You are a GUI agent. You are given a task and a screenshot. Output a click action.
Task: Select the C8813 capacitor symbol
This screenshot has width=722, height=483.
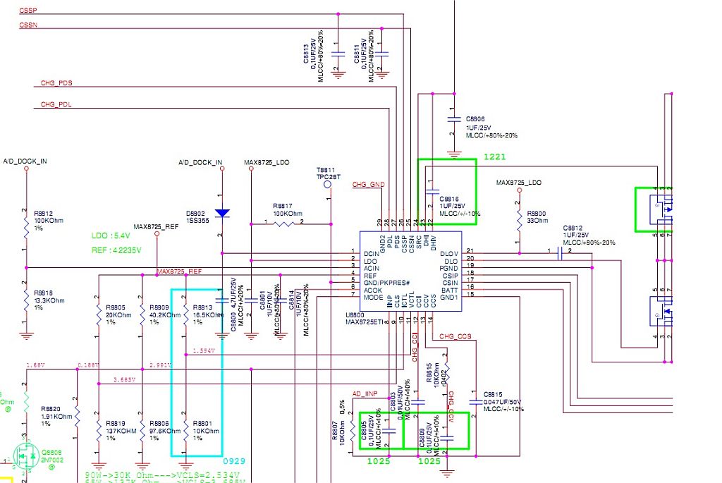(x=338, y=54)
